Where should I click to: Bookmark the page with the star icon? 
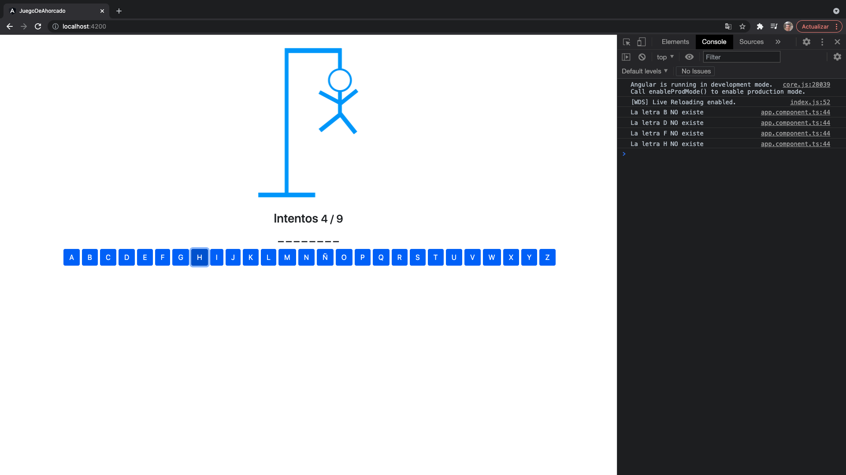pyautogui.click(x=743, y=26)
